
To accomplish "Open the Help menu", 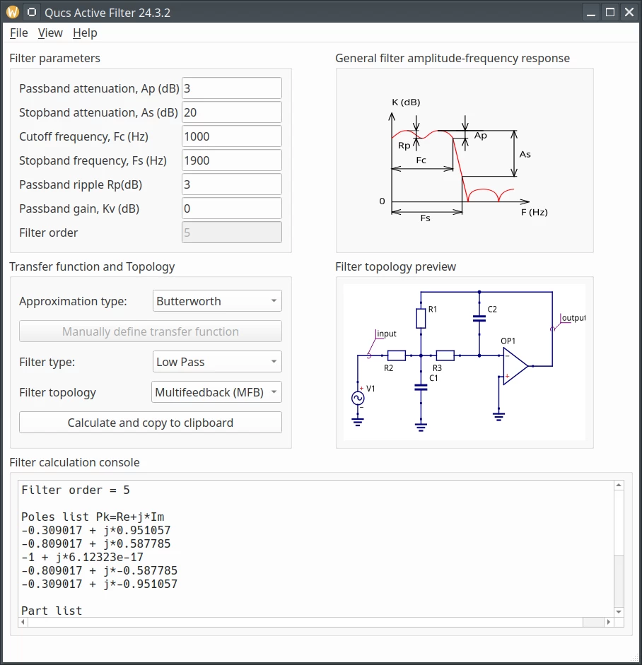I will point(84,33).
